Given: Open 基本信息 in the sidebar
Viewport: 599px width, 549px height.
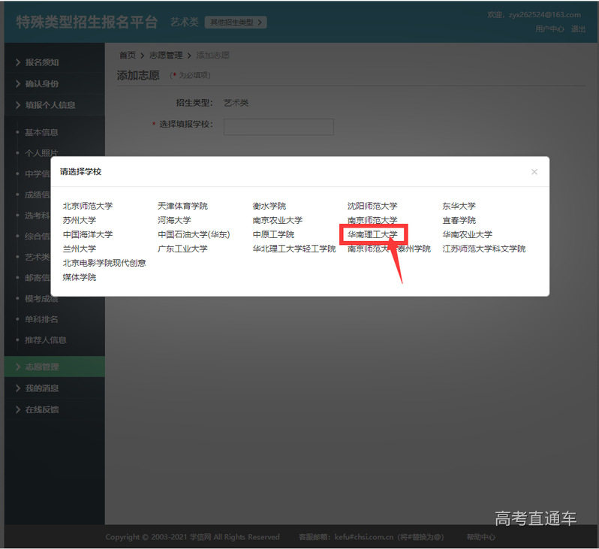Looking at the screenshot, I should click(x=41, y=132).
